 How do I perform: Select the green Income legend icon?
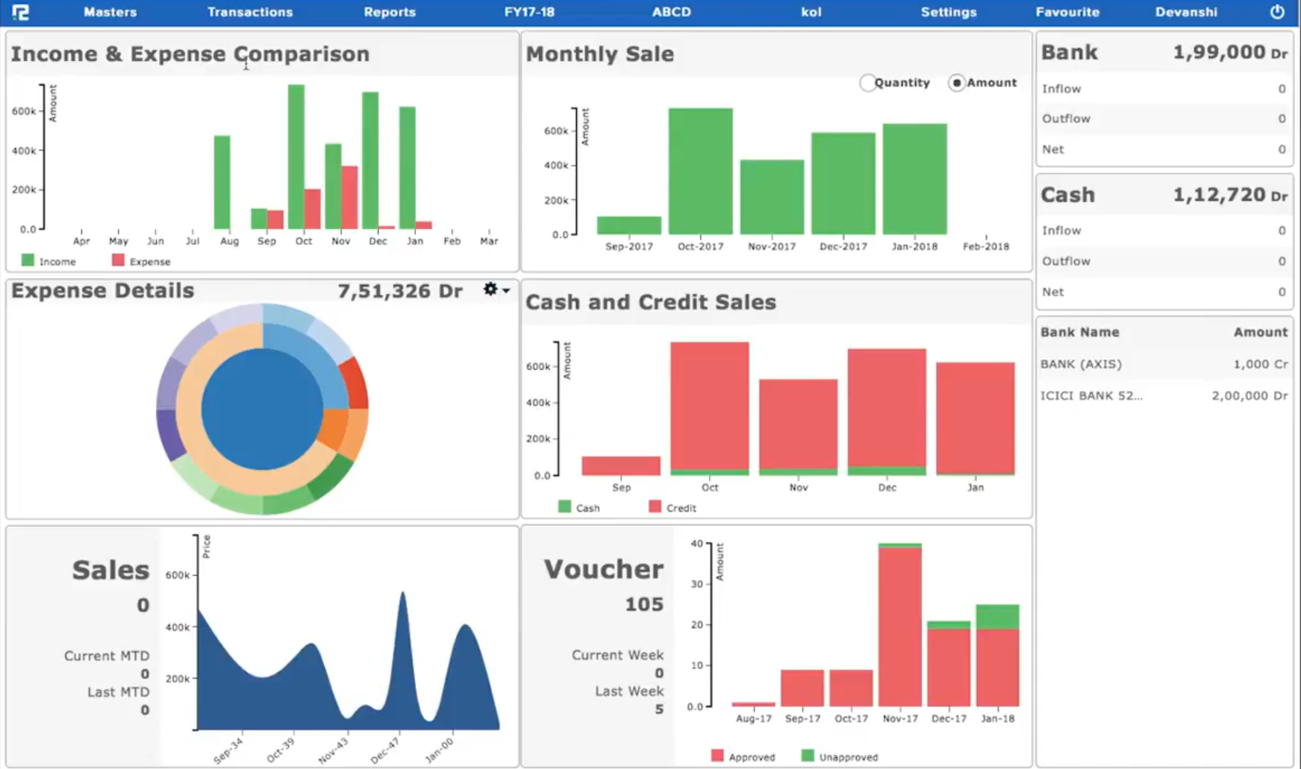(28, 260)
